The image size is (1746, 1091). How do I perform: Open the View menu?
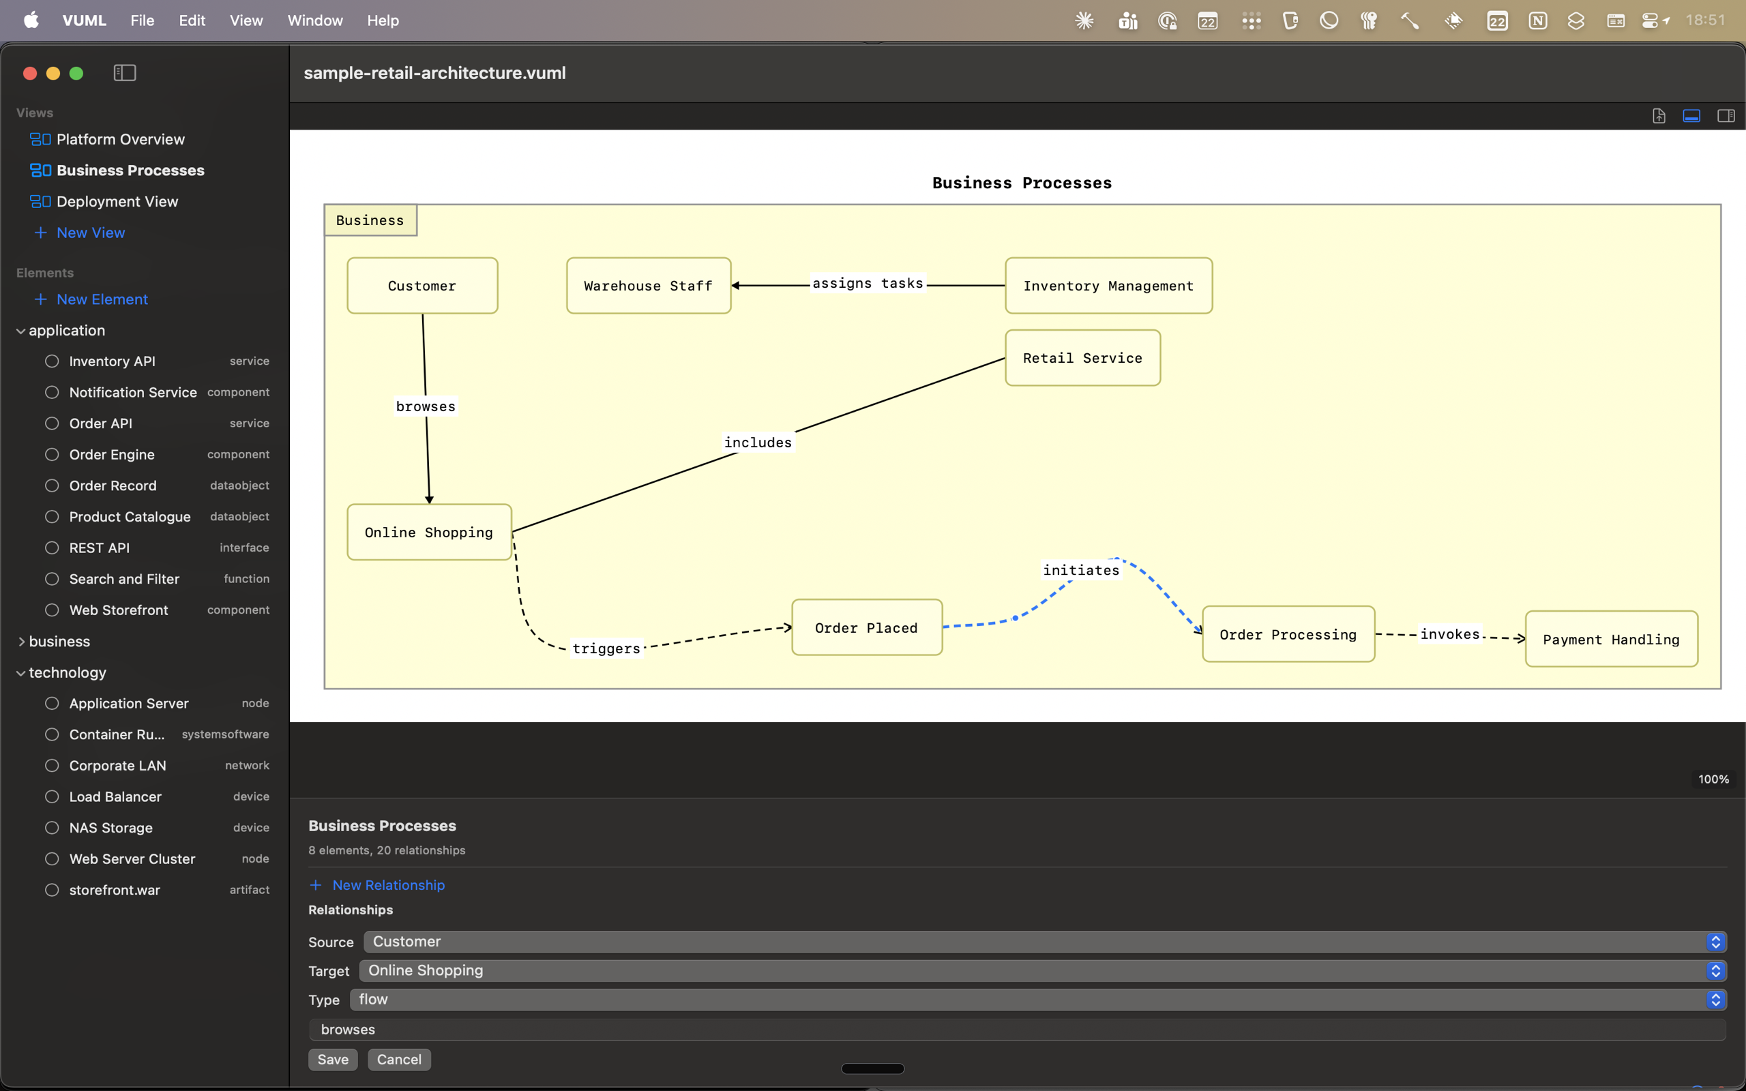coord(246,20)
